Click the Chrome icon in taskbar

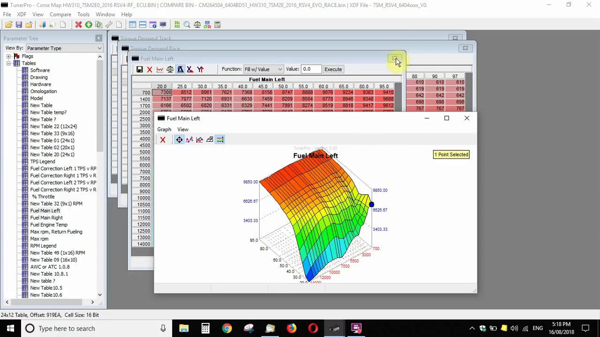pyautogui.click(x=227, y=328)
